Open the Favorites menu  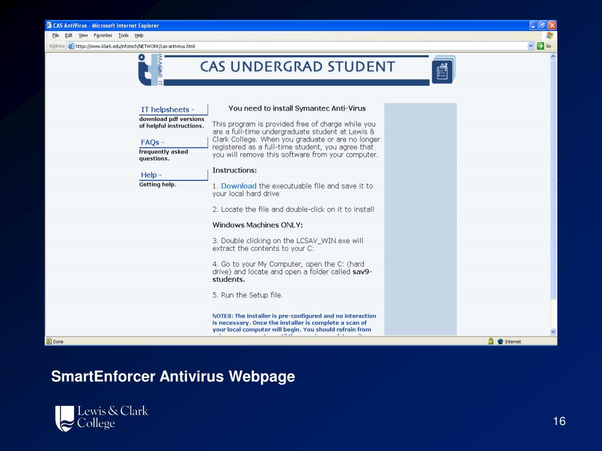103,35
